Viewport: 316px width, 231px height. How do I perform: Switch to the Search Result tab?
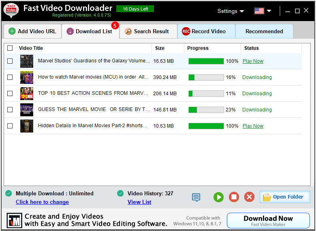[148, 31]
